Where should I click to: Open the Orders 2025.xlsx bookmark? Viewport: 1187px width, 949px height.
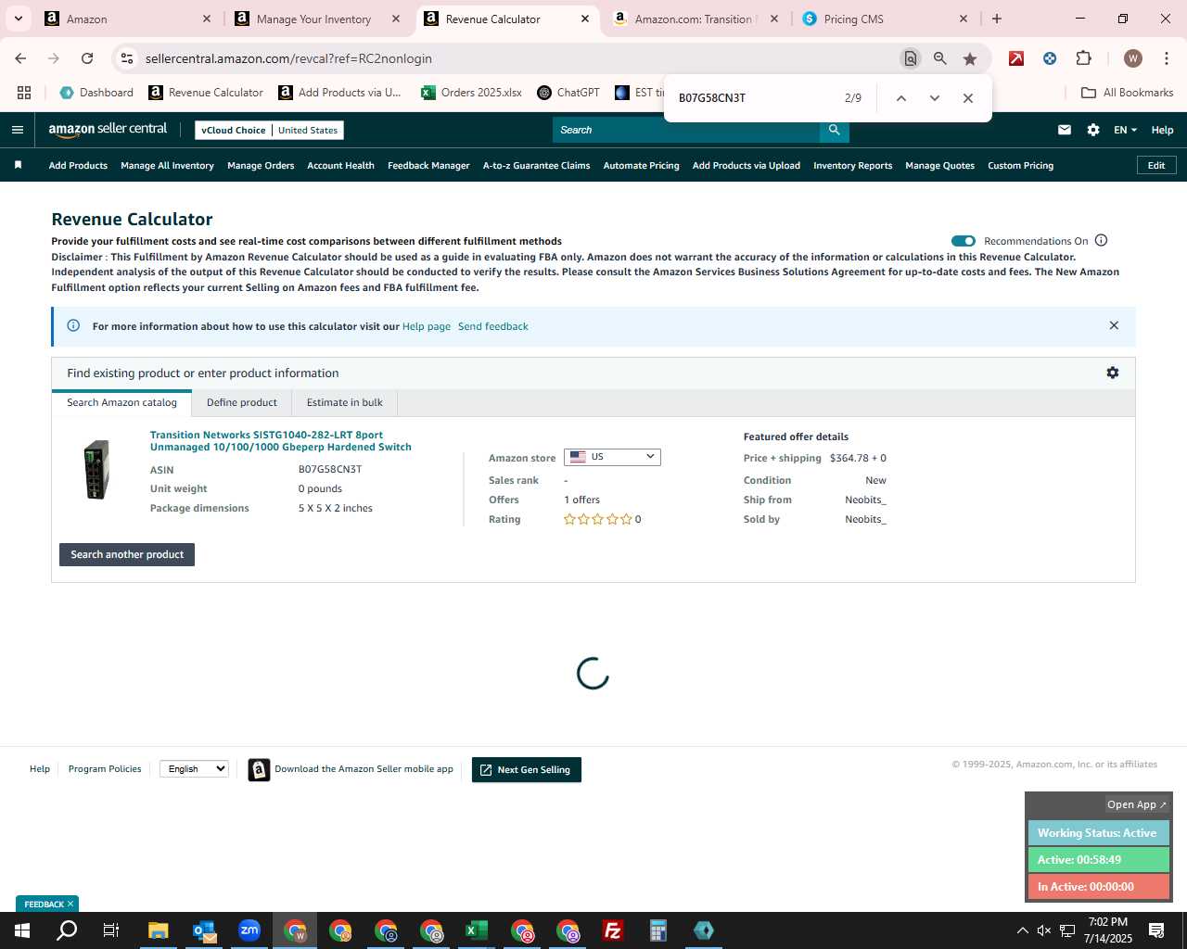(x=471, y=93)
